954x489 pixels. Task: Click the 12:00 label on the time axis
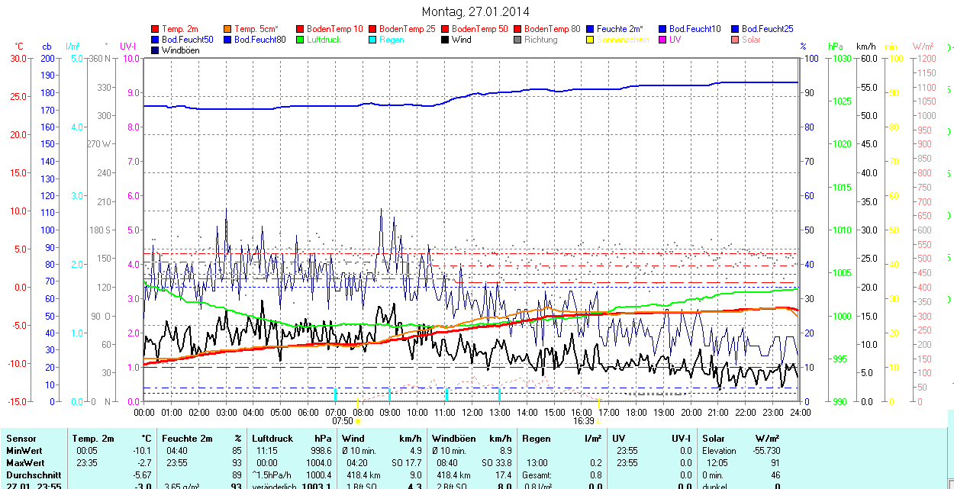point(472,412)
